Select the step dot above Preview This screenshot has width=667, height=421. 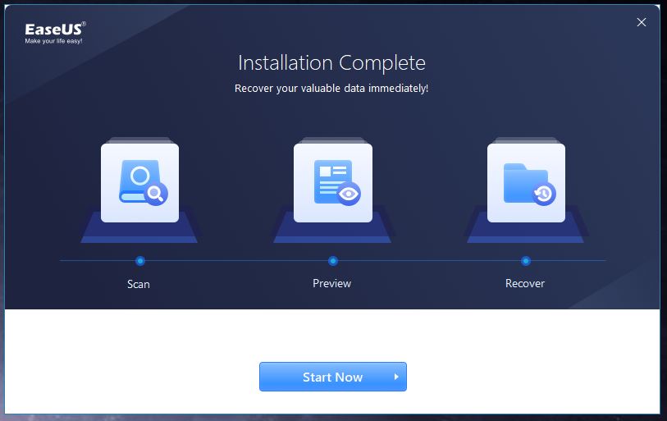click(333, 261)
